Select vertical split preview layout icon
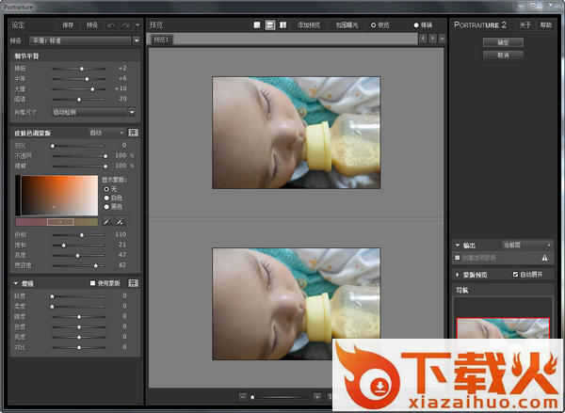This screenshot has height=413, width=565. click(283, 24)
